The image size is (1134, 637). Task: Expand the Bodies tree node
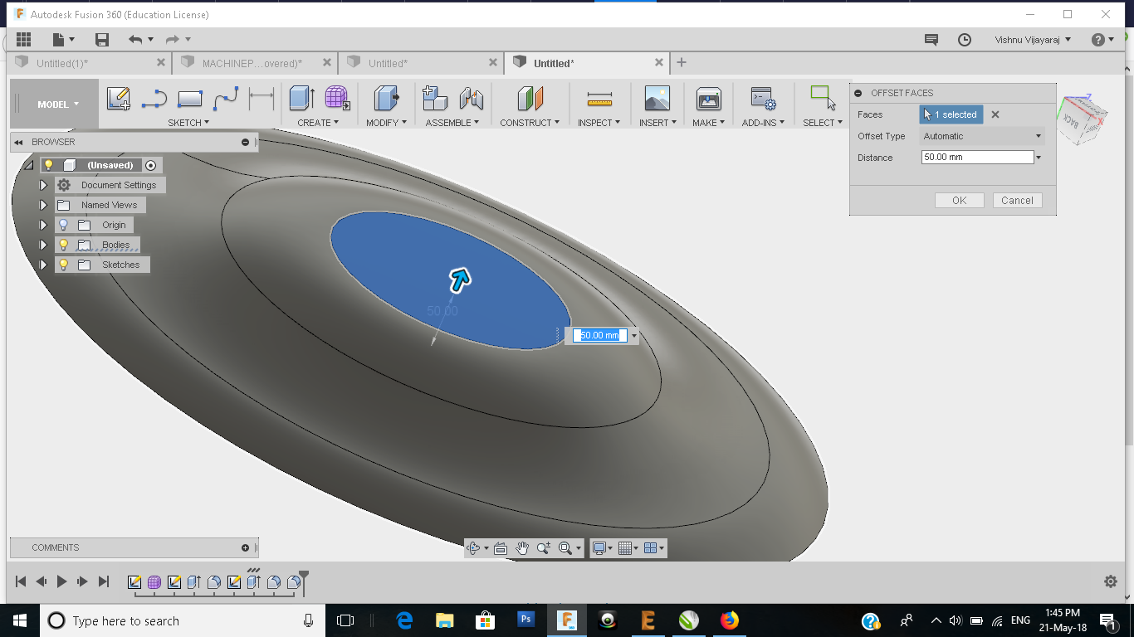[44, 245]
